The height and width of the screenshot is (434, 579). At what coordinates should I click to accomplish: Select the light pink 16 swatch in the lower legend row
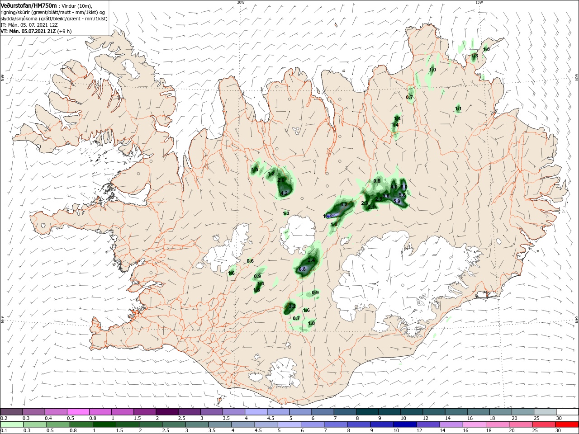coord(475,425)
